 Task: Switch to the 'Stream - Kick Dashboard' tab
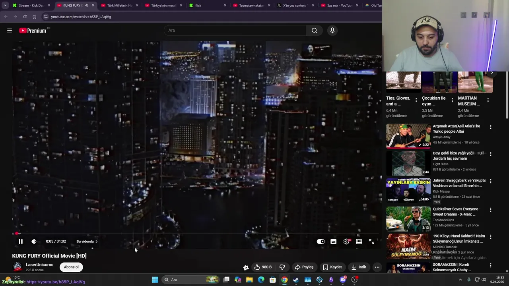pyautogui.click(x=32, y=6)
